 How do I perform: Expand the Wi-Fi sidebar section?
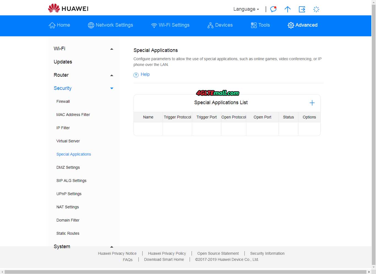[111, 49]
